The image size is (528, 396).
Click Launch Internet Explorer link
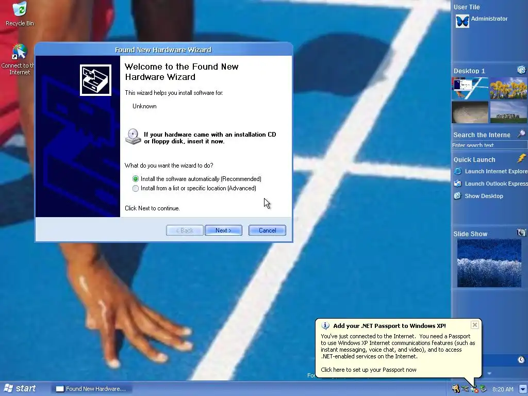[497, 171]
